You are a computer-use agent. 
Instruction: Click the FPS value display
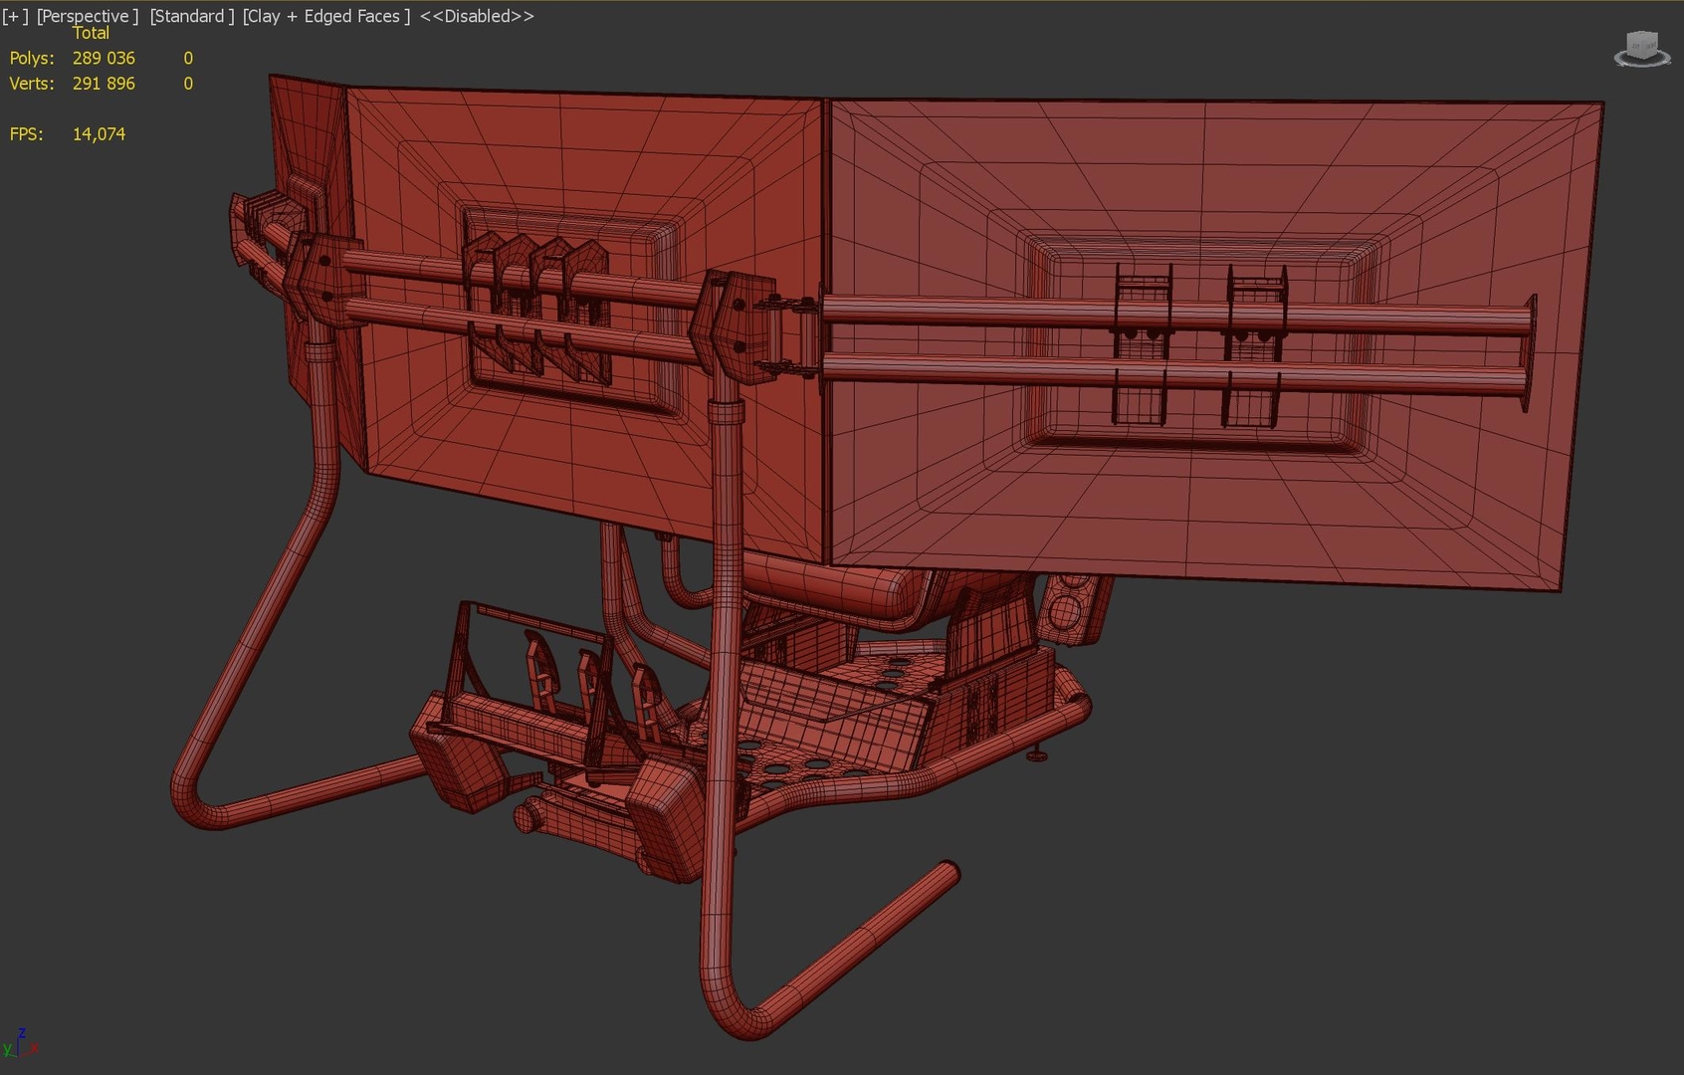(99, 133)
